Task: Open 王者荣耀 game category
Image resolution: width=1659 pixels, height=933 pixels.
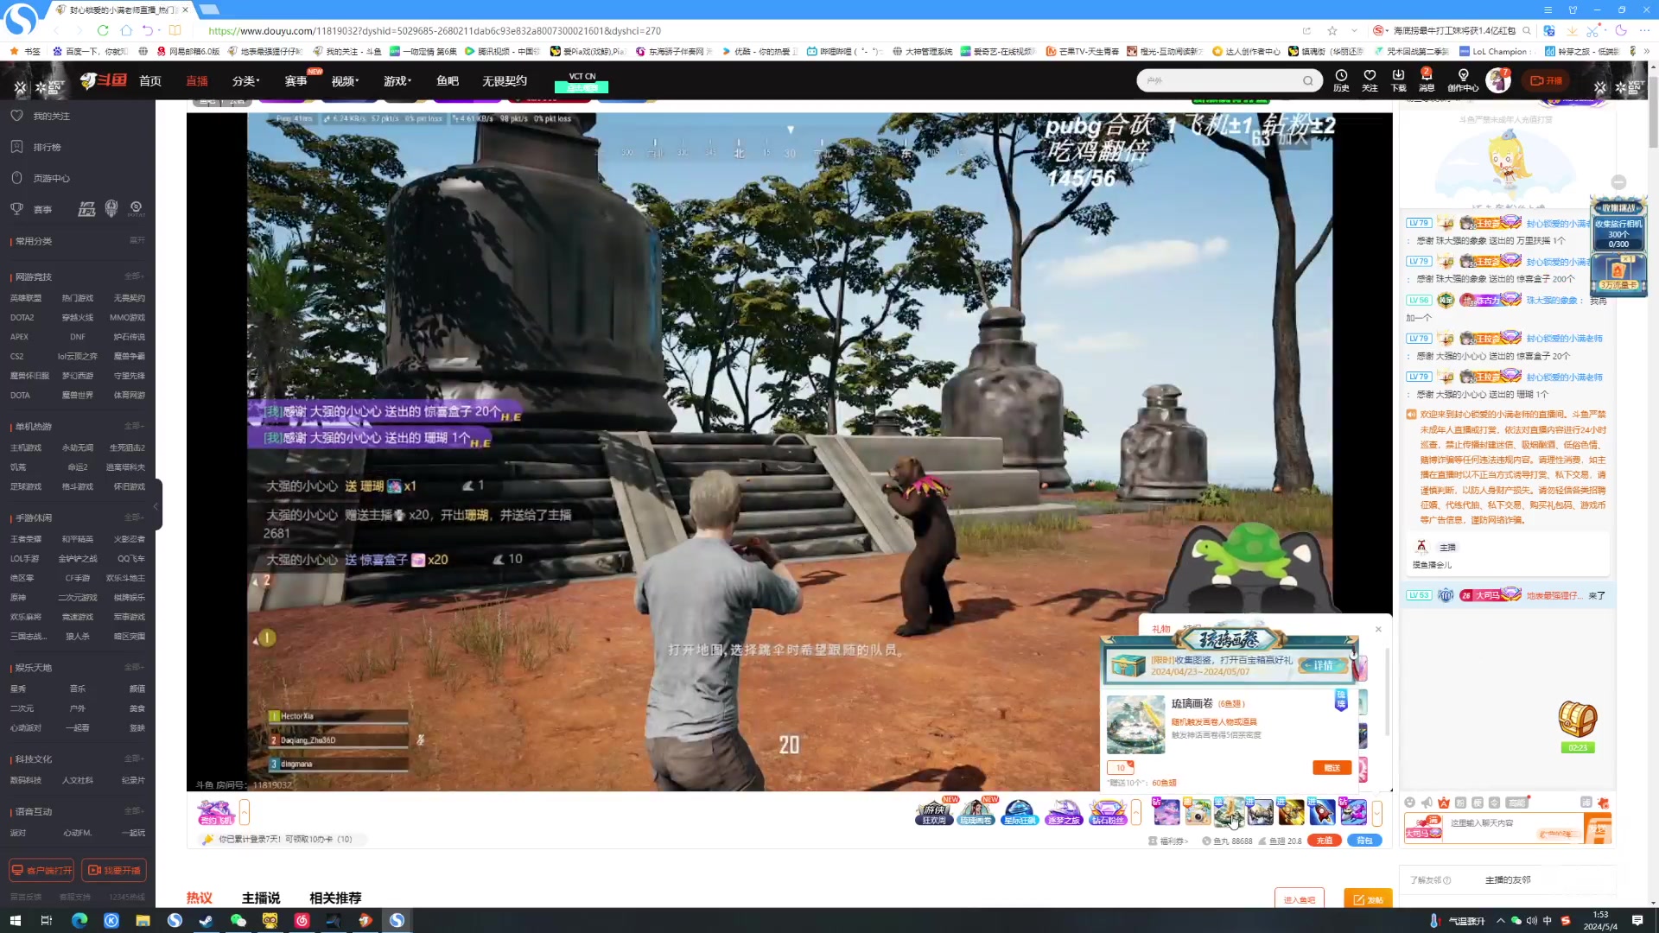Action: click(x=26, y=539)
